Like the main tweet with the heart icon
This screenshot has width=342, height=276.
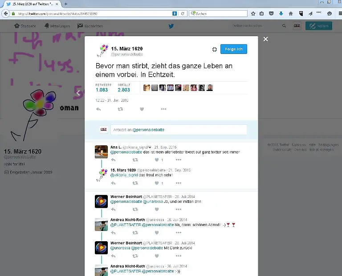pyautogui.click(x=142, y=109)
